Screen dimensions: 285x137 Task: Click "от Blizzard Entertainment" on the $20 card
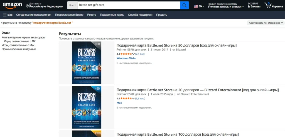pos(193,94)
